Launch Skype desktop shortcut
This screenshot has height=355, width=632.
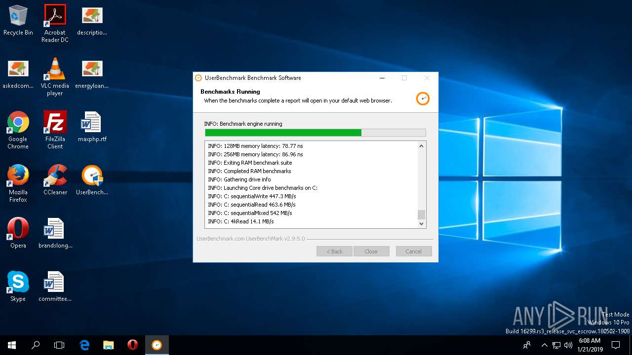pos(18,287)
